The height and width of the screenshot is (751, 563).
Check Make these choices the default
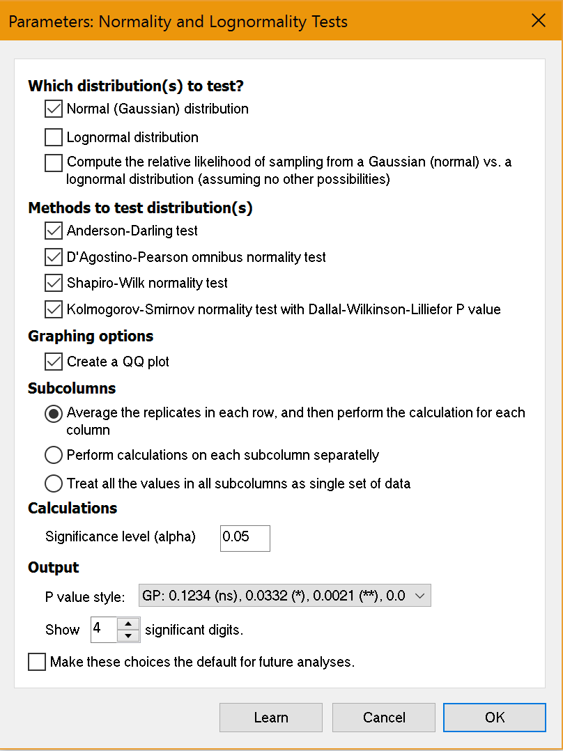click(x=36, y=661)
